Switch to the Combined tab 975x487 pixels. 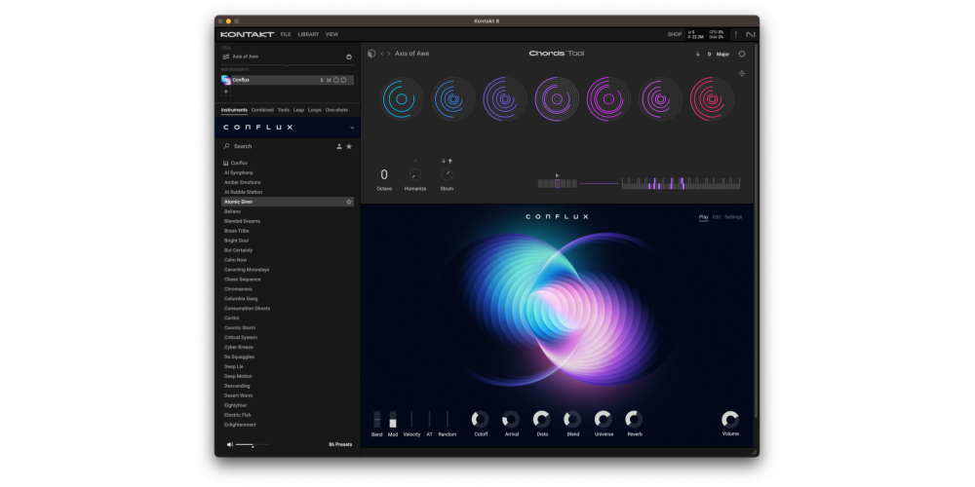pyautogui.click(x=262, y=110)
